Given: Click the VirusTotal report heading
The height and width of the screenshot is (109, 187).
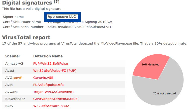Looking at the screenshot, I should (x=26, y=38).
